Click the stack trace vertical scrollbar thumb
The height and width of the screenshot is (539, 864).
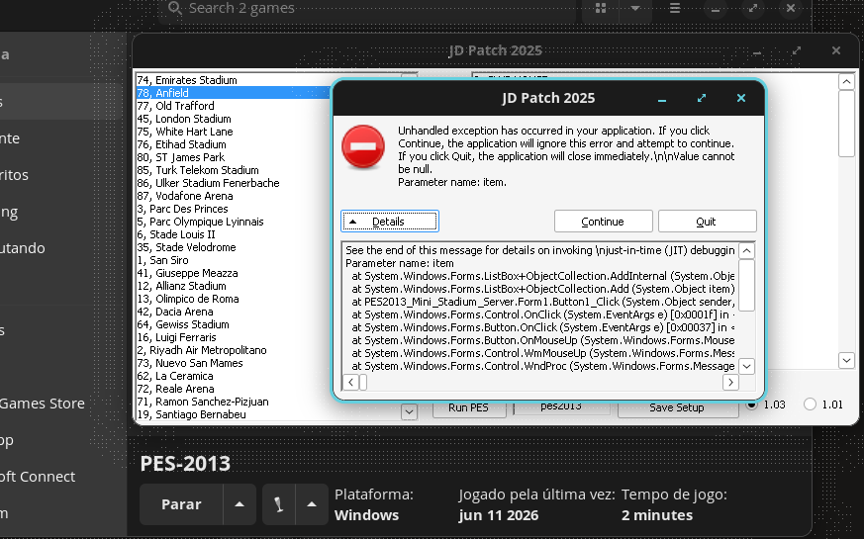(746, 285)
